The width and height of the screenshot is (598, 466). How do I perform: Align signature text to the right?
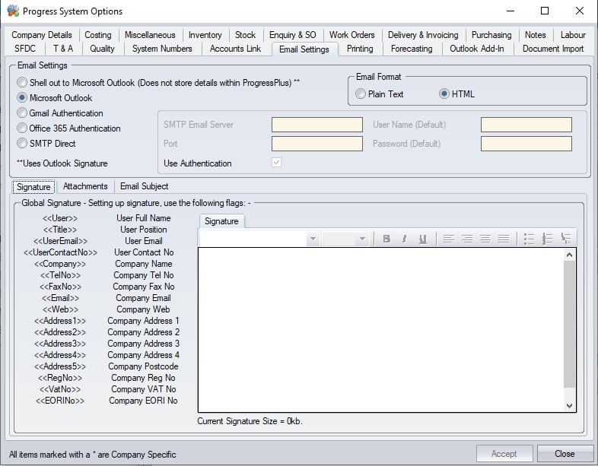tap(485, 239)
